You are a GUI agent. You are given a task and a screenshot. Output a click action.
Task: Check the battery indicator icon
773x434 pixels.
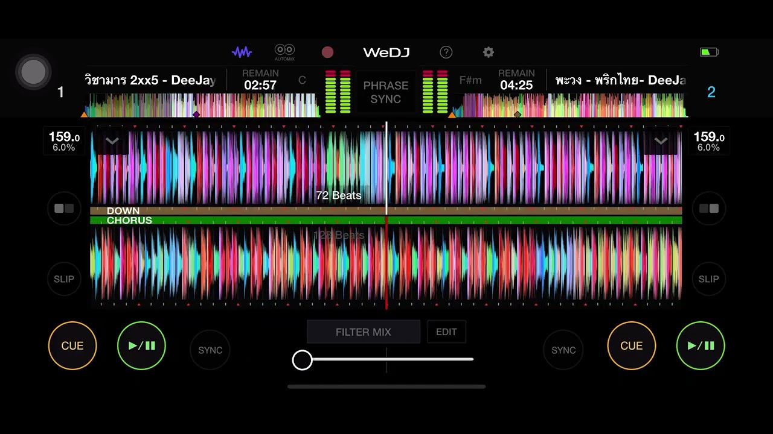(x=709, y=52)
